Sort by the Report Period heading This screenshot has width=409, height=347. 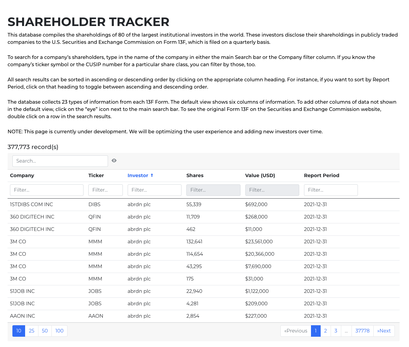322,175
